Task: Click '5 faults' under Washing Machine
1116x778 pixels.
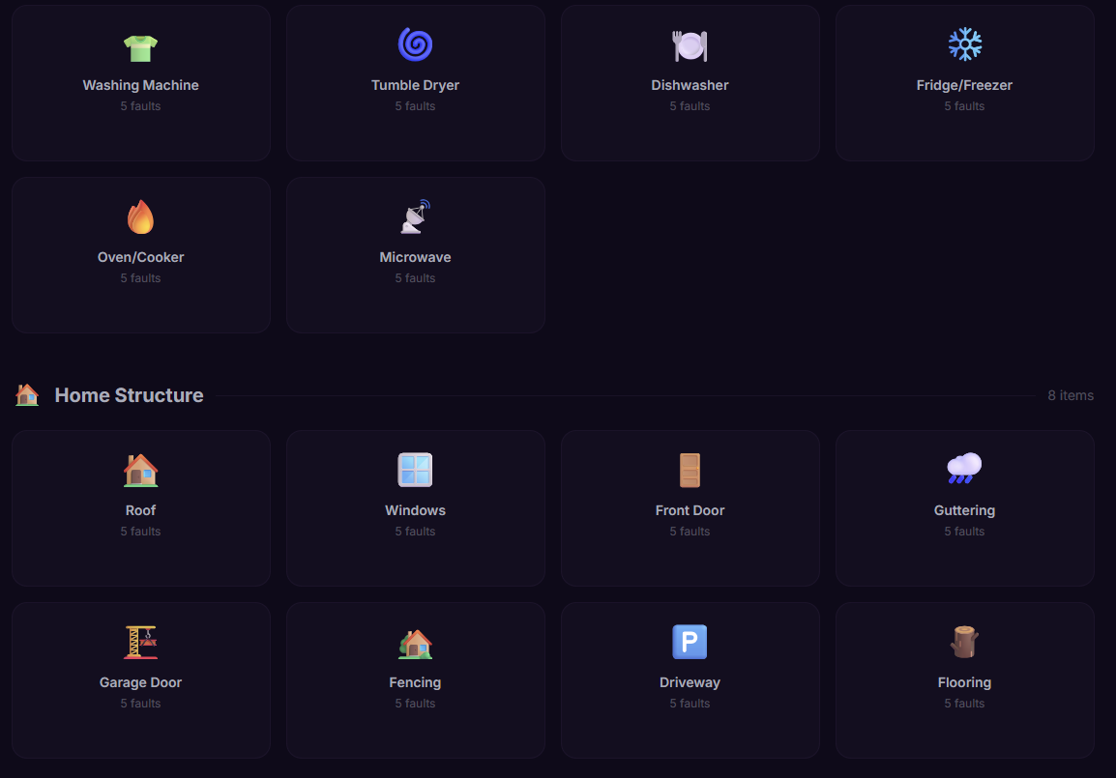Action: click(140, 106)
